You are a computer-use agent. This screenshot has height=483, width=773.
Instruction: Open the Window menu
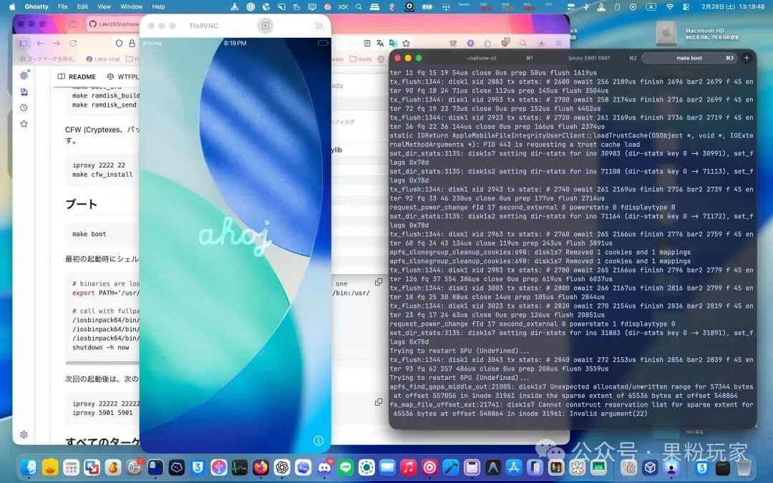(132, 6)
